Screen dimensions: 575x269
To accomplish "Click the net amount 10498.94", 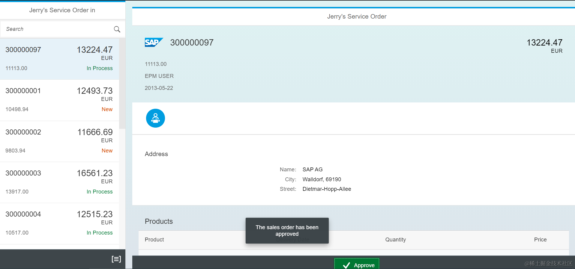I will 17,109.
